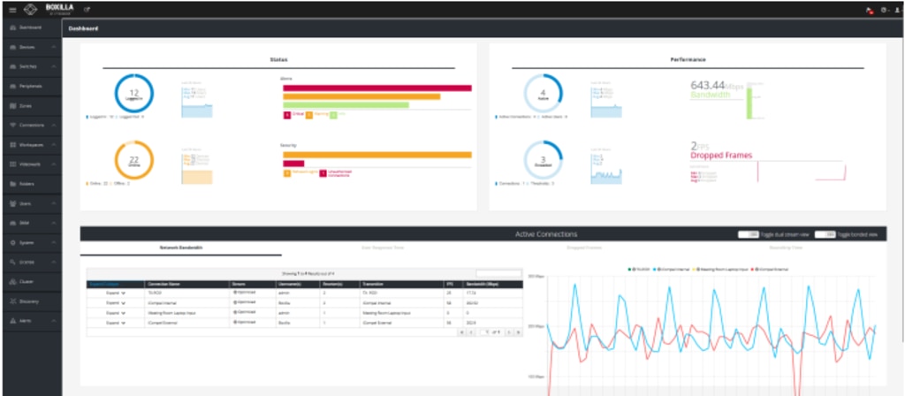Viewport: 905px width, 396px height.
Task: Click the alert flag notification icon
Action: (870, 11)
